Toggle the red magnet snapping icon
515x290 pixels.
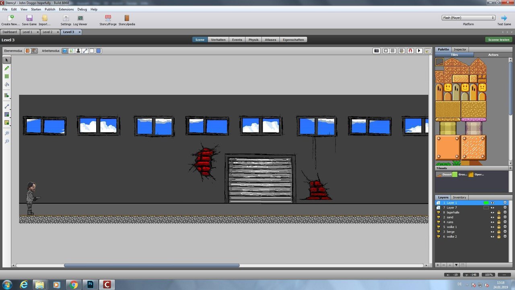410,51
